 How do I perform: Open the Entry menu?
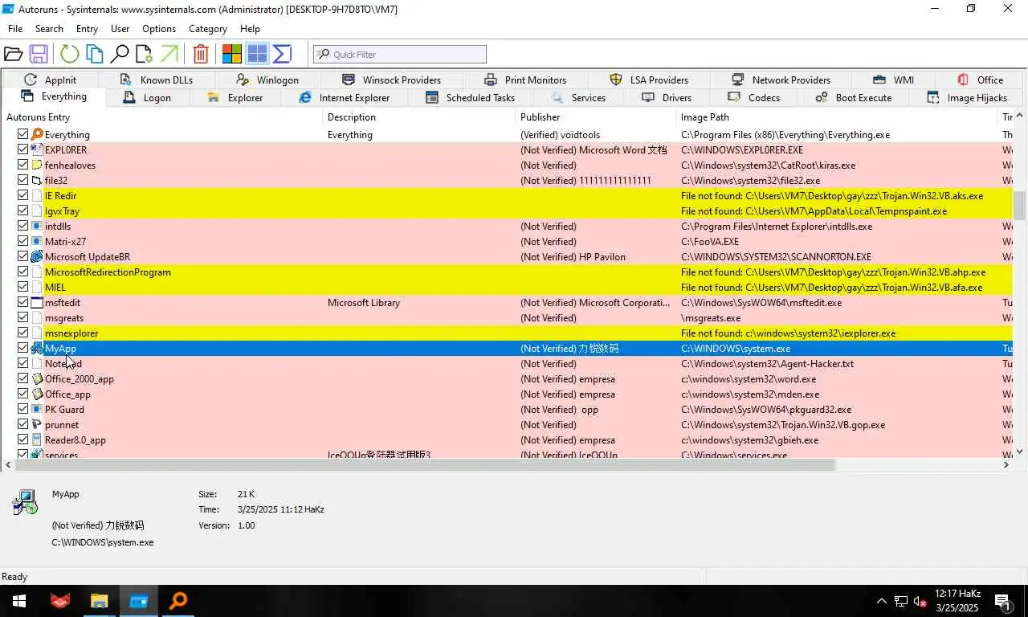tap(87, 28)
